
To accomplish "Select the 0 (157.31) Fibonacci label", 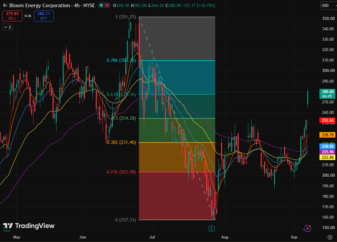I will [126, 220].
